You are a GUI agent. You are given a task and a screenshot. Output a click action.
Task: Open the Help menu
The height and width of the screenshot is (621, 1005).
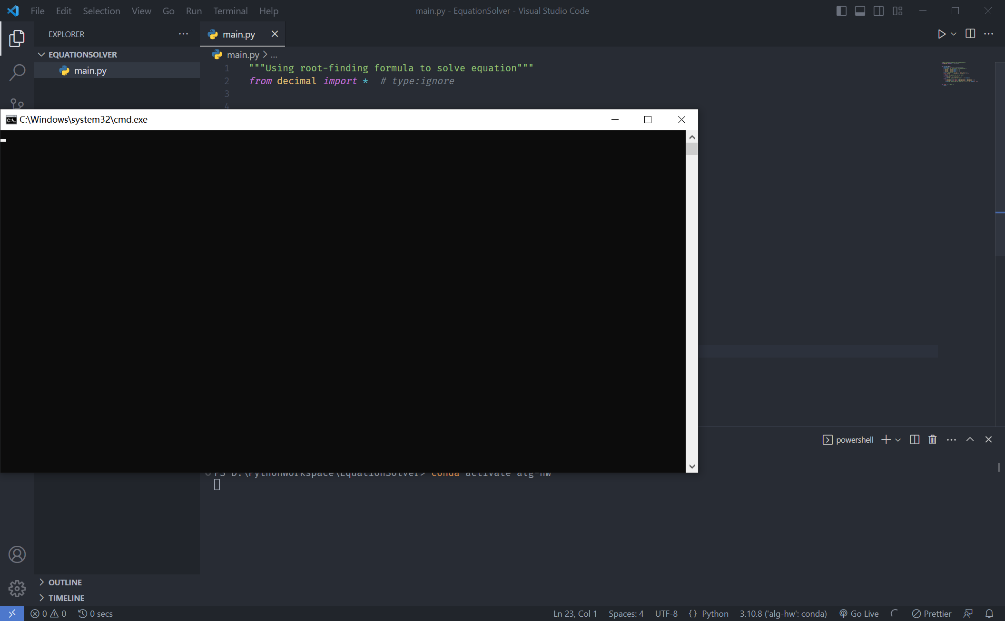coord(269,11)
